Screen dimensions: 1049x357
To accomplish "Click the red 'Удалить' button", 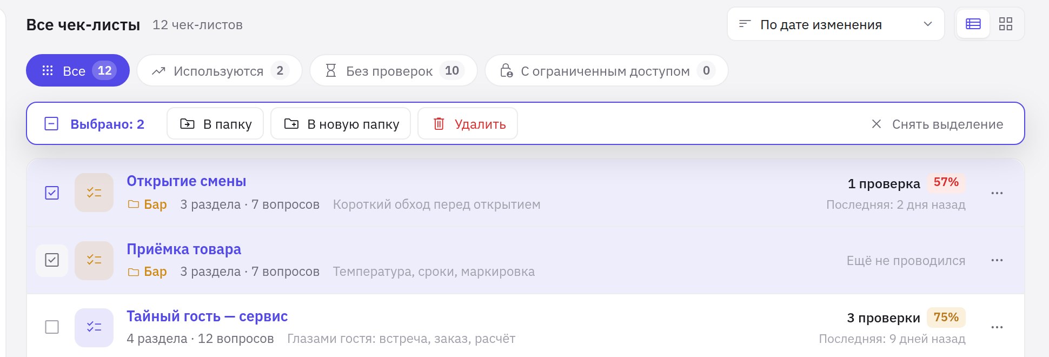I will 468,124.
